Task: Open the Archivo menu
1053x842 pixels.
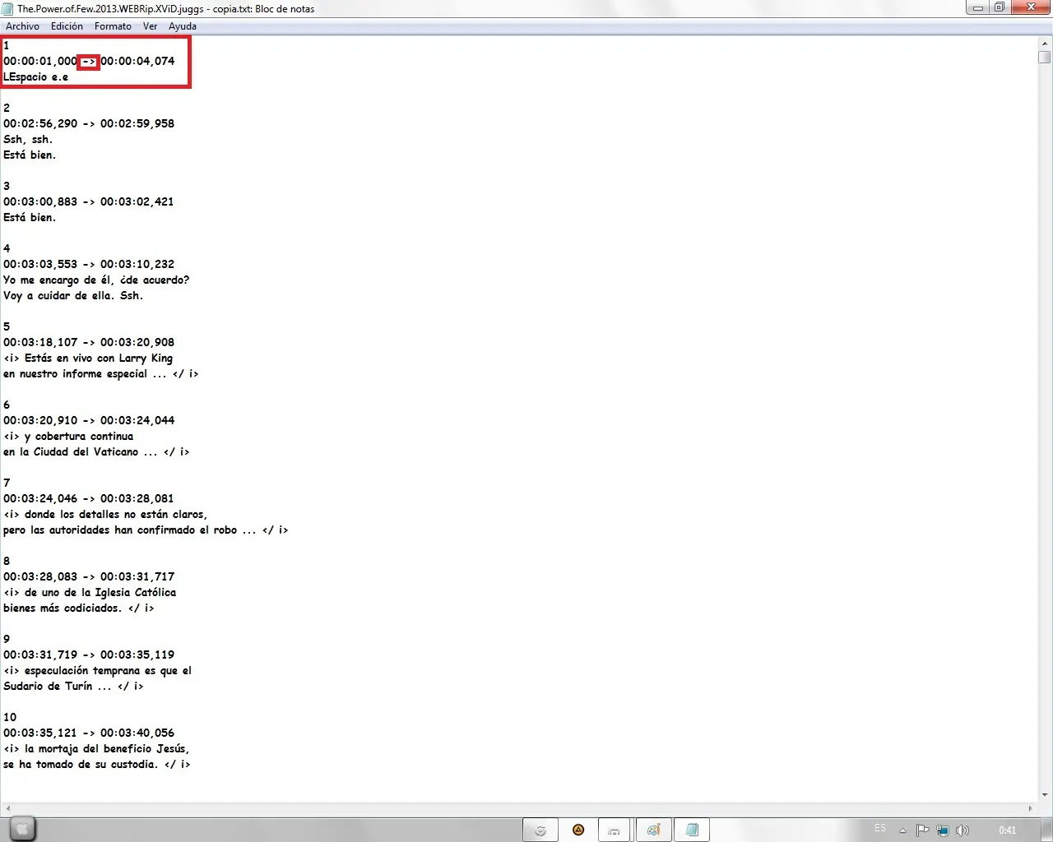Action: pos(22,26)
